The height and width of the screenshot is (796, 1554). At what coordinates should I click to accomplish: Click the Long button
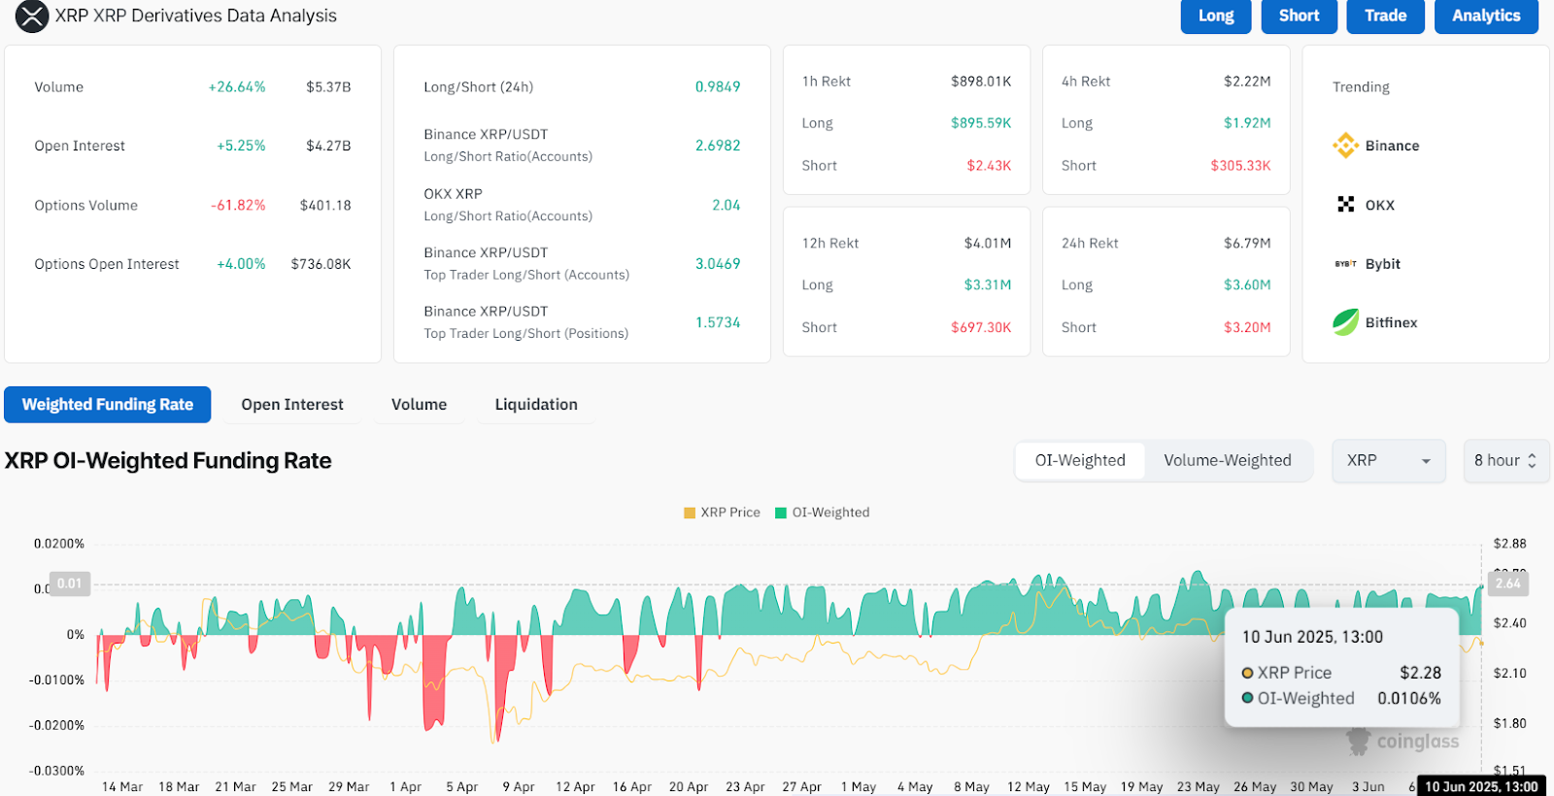(1216, 17)
